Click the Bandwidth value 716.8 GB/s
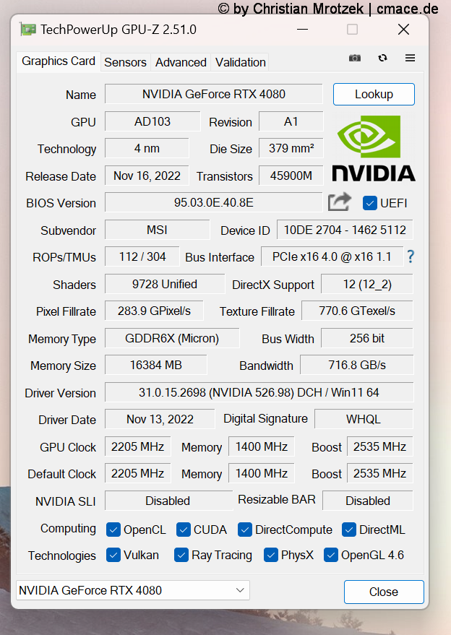Image resolution: width=451 pixels, height=635 pixels. [x=356, y=365]
